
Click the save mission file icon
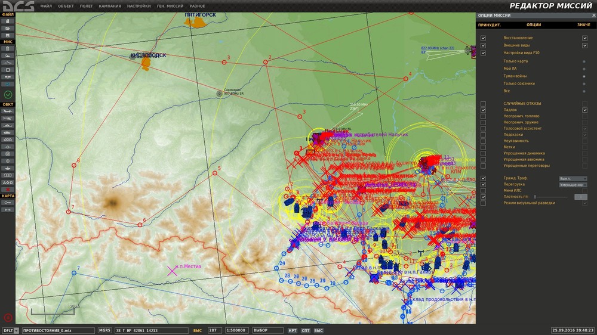pos(8,35)
